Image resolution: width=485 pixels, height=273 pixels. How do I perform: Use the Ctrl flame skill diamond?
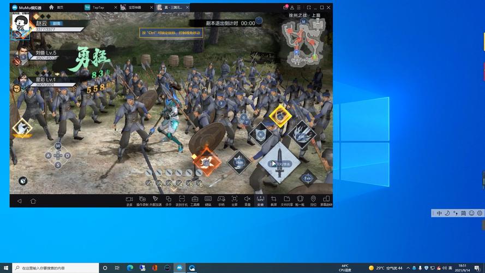(x=302, y=135)
